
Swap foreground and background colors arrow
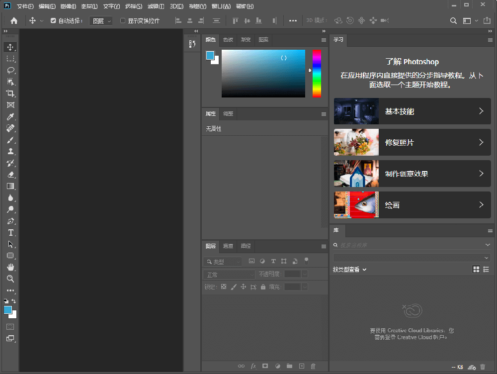tap(13, 301)
